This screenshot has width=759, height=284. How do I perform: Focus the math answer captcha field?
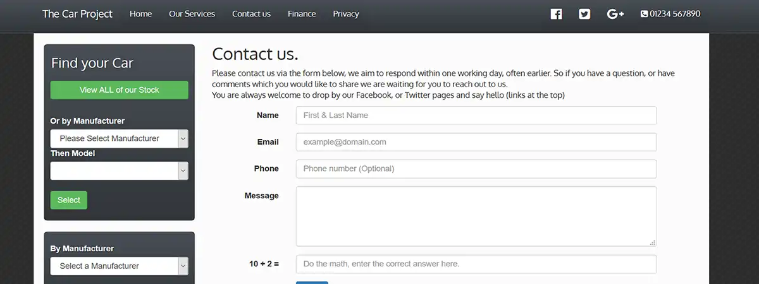476,264
